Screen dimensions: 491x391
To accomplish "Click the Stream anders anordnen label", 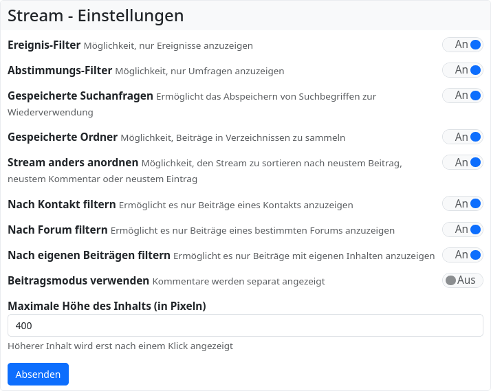I will pyautogui.click(x=73, y=163).
